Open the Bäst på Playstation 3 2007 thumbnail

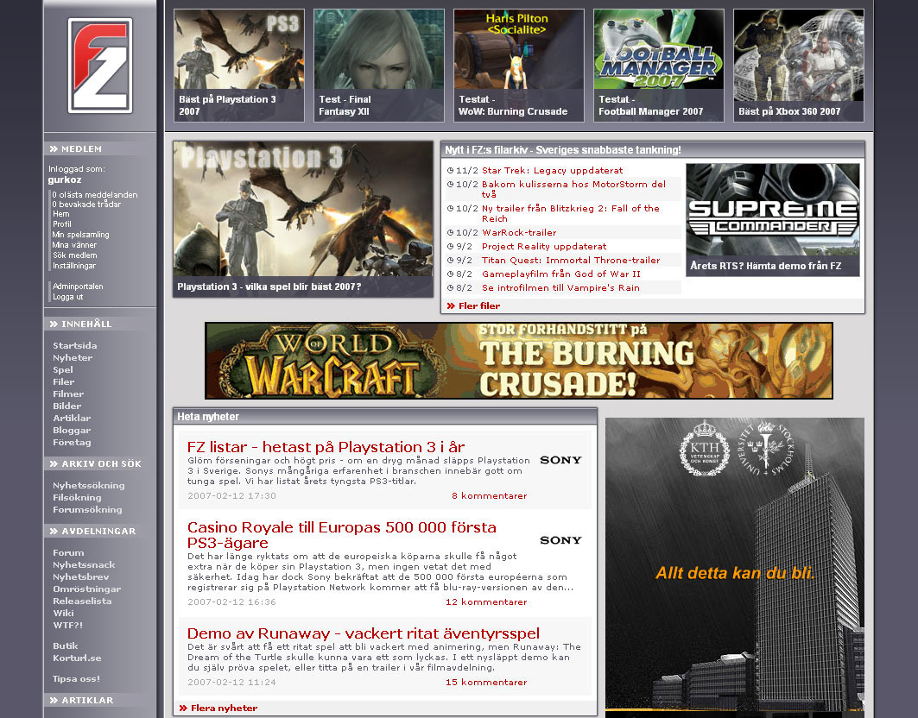click(x=239, y=66)
